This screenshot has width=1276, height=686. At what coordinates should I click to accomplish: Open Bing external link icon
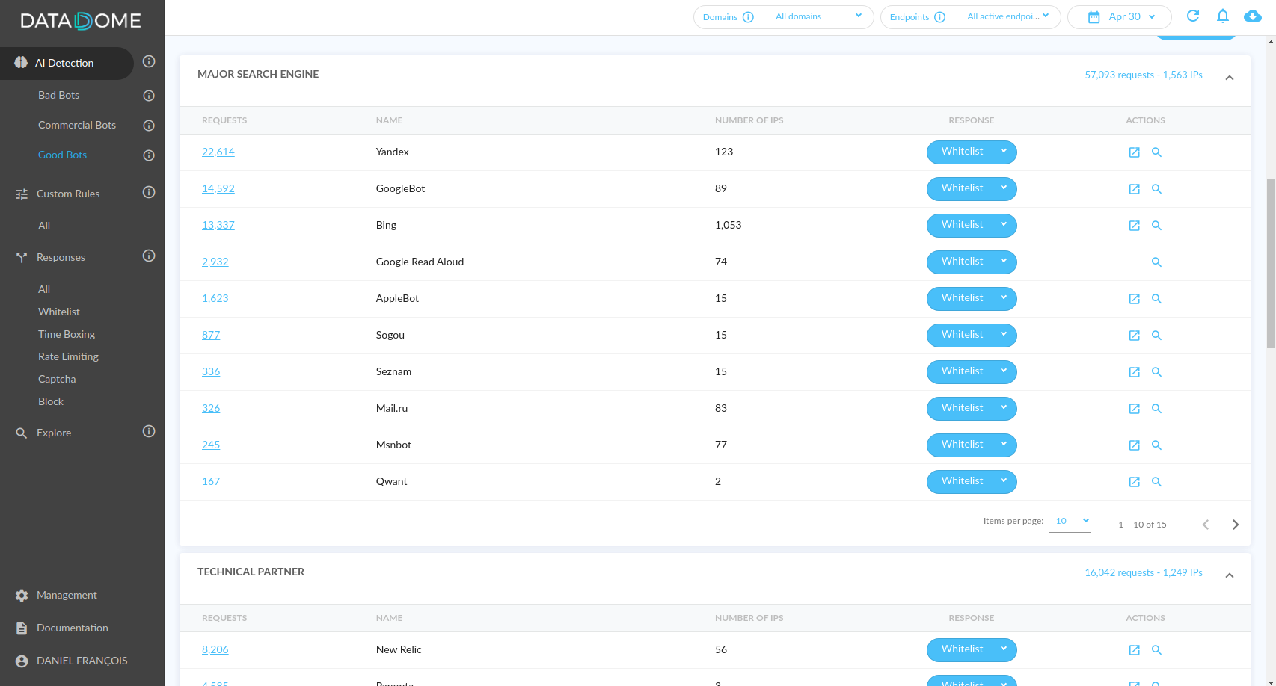tap(1135, 226)
